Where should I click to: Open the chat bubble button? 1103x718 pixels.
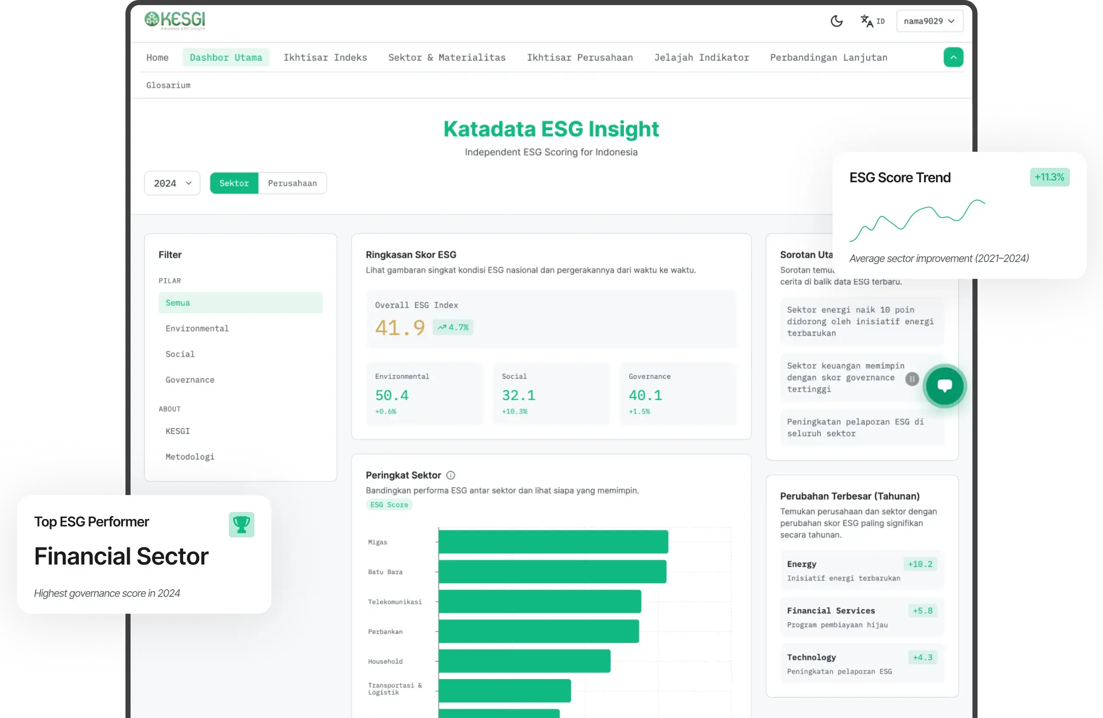pos(944,386)
